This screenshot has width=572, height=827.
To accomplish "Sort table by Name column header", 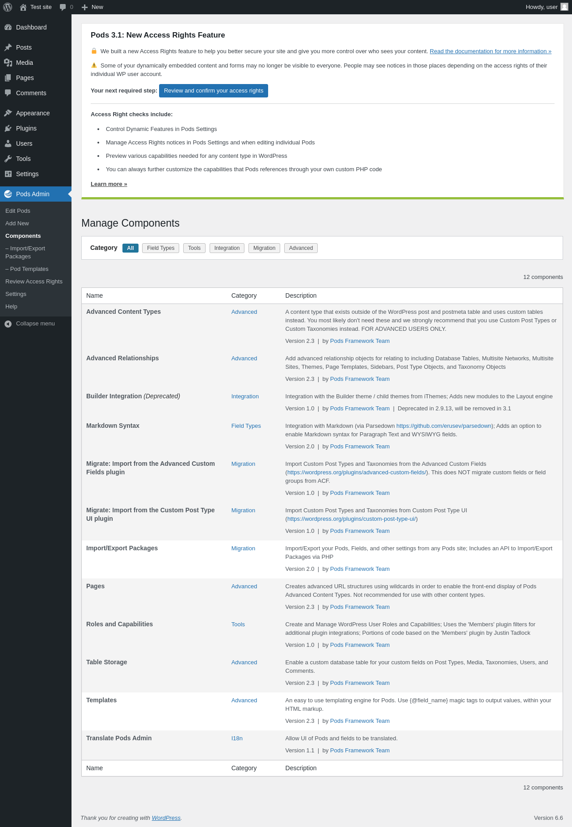I will click(x=95, y=295).
